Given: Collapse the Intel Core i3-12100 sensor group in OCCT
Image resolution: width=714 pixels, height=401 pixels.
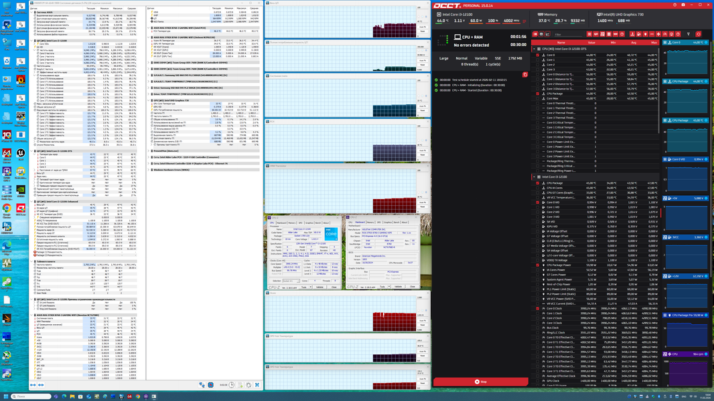Looking at the screenshot, I should [534, 177].
